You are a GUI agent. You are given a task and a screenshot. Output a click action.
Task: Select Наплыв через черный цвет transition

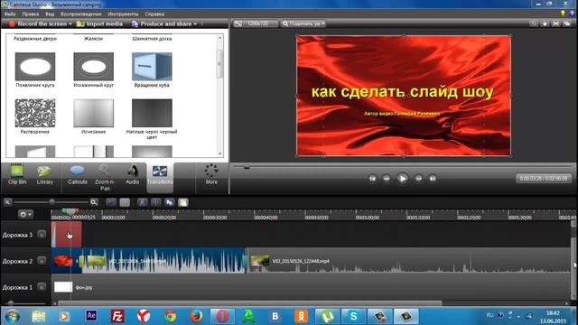tap(152, 113)
